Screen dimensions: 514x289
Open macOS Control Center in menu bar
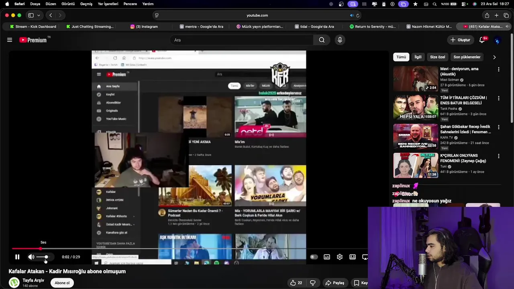tap(464, 4)
